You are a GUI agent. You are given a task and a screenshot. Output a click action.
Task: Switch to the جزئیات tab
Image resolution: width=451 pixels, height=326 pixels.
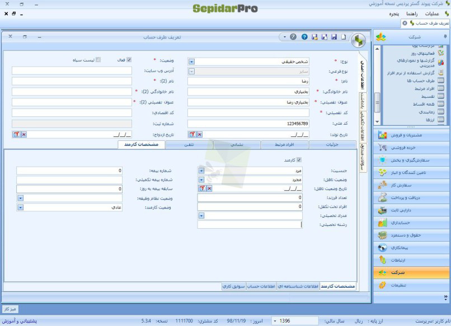tap(332, 145)
